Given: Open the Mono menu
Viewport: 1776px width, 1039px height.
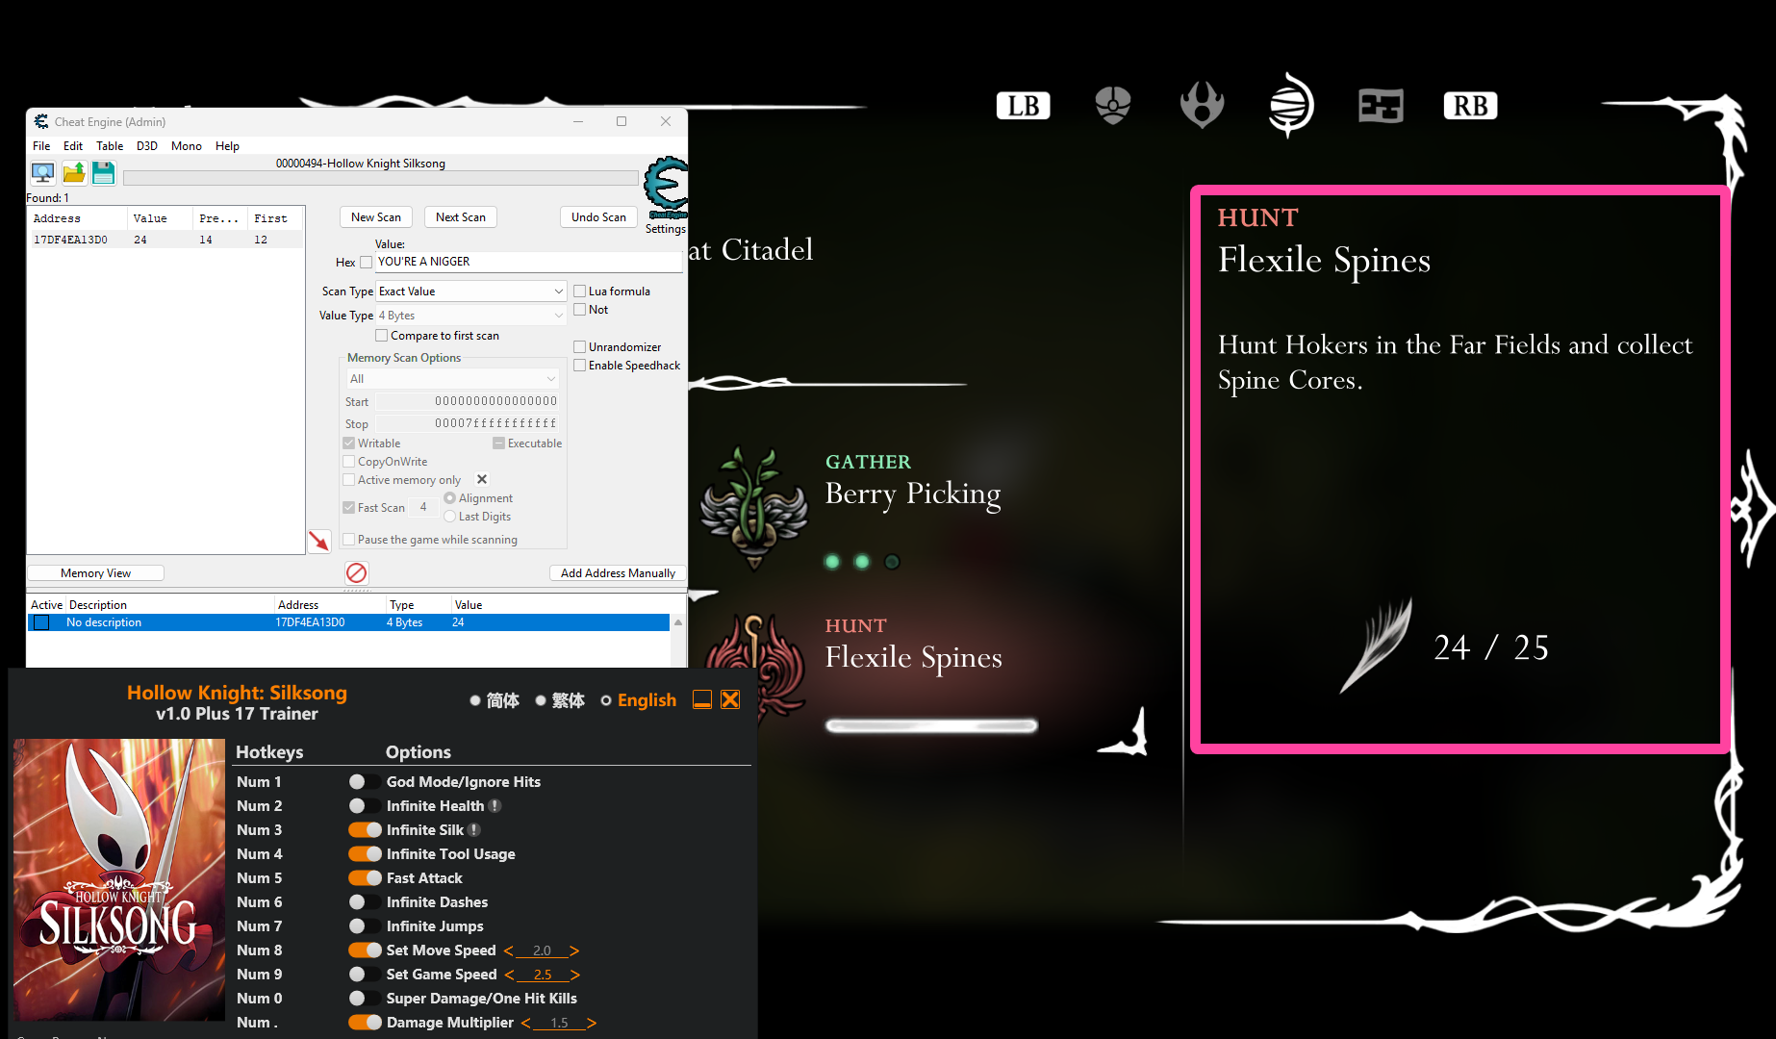Looking at the screenshot, I should (x=187, y=146).
